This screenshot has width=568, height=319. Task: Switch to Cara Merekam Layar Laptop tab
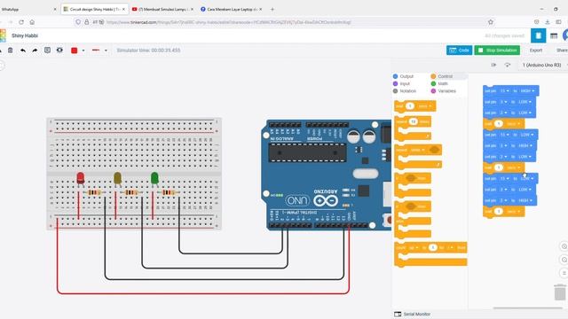pos(232,9)
